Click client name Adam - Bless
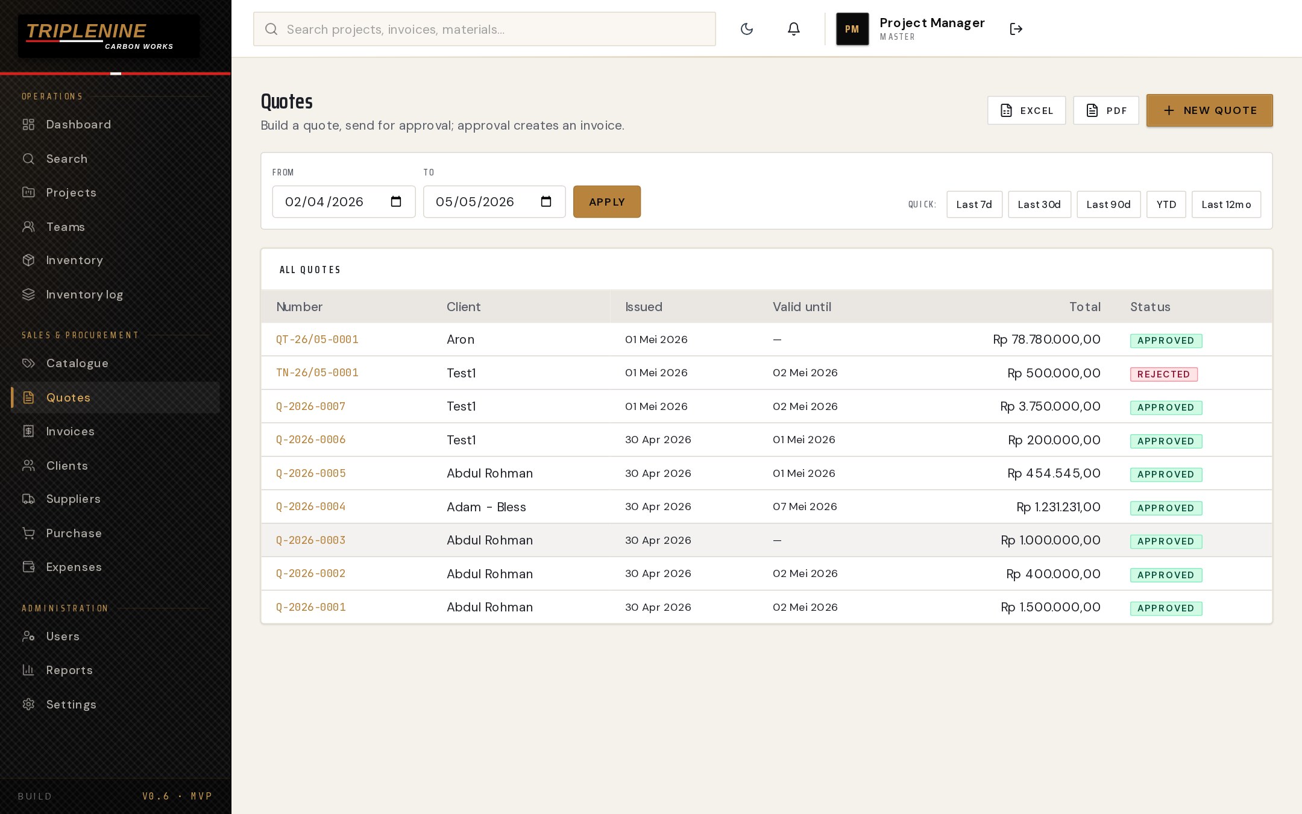The image size is (1302, 814). point(486,507)
